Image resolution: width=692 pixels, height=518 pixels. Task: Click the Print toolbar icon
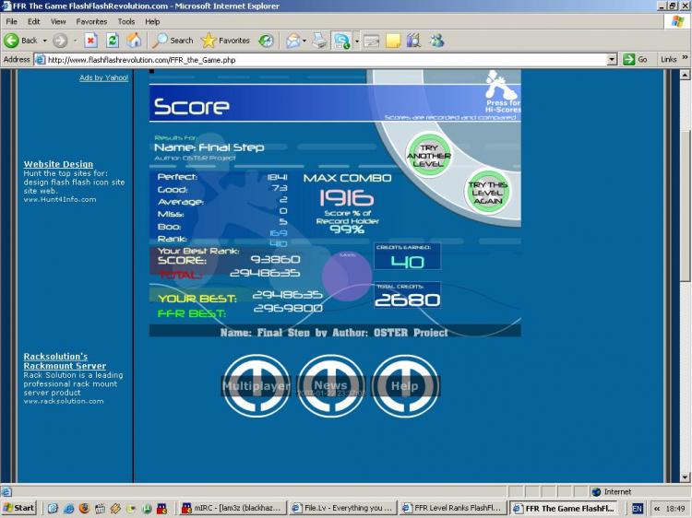point(319,41)
